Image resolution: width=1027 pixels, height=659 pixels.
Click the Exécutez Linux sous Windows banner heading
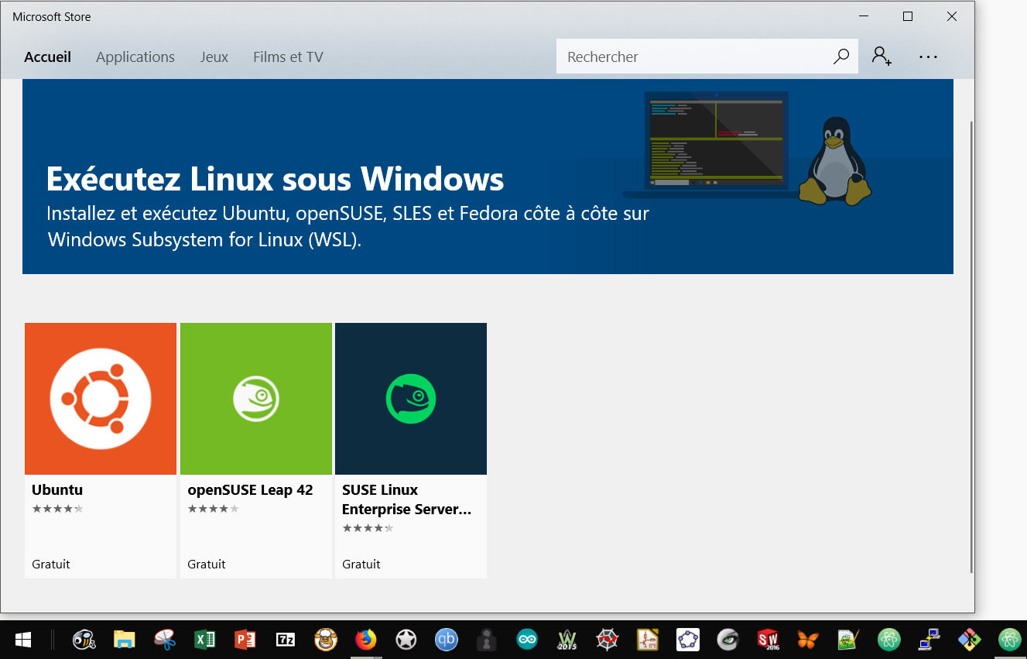point(275,179)
